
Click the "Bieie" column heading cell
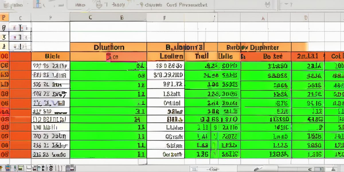pos(51,56)
